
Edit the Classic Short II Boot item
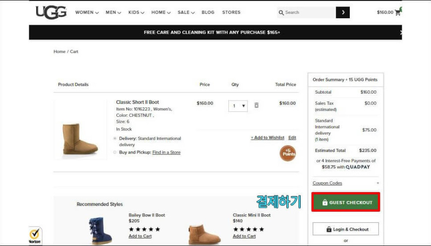click(292, 138)
